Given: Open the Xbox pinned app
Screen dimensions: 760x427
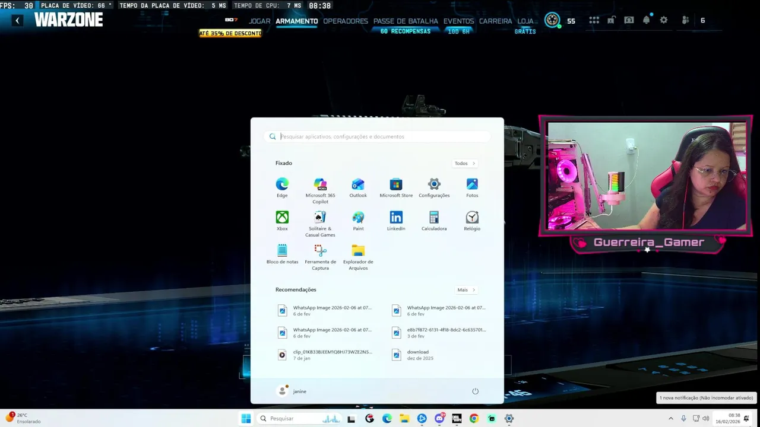Looking at the screenshot, I should point(282,221).
